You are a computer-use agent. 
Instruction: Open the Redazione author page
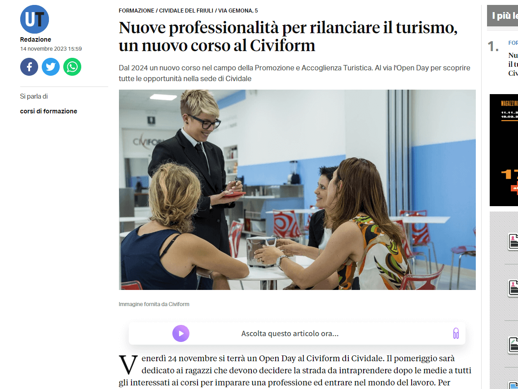click(35, 39)
